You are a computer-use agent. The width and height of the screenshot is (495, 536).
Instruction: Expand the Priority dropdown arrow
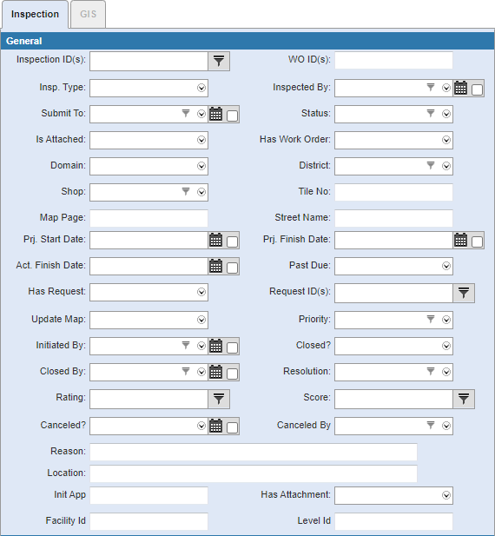446,320
